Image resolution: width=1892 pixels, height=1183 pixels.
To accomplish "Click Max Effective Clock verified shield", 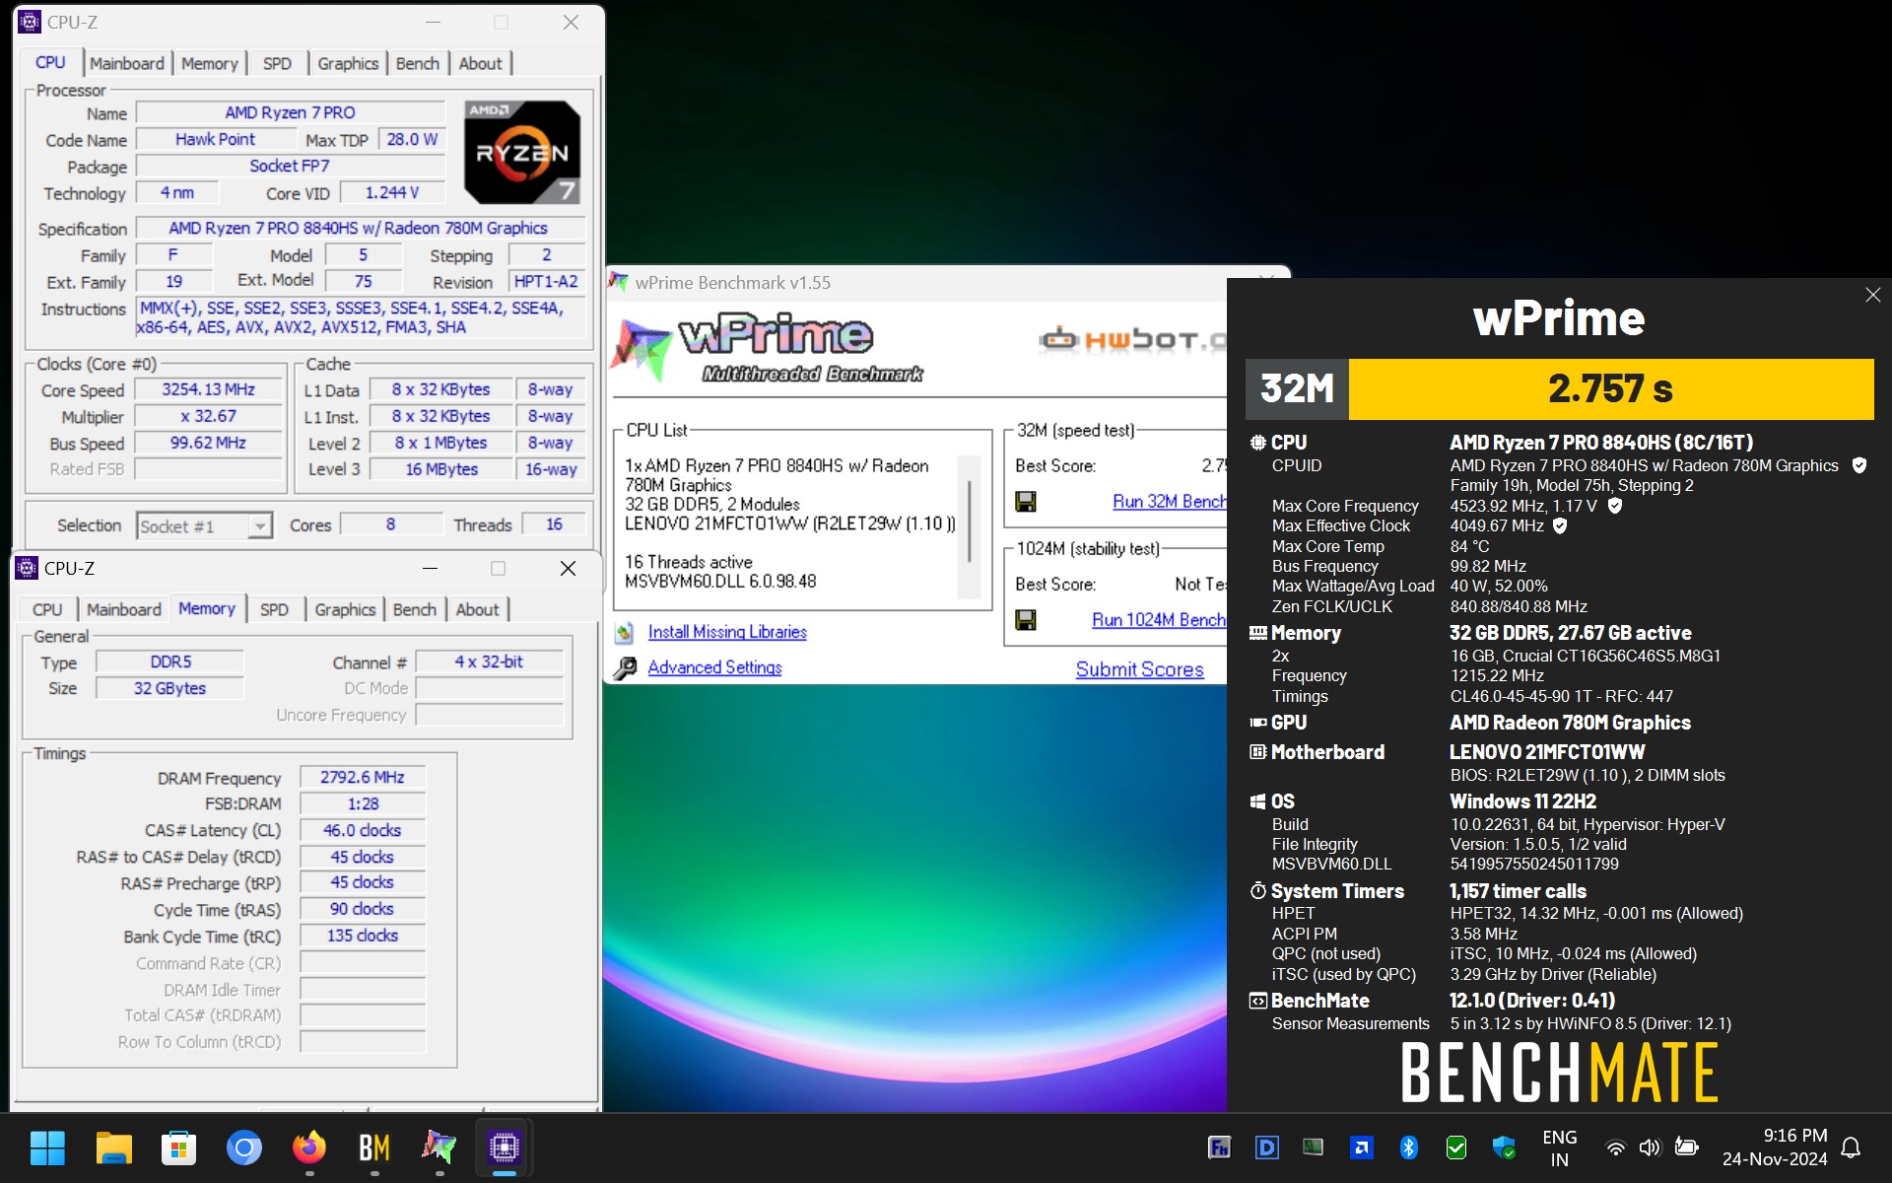I will [x=1560, y=525].
